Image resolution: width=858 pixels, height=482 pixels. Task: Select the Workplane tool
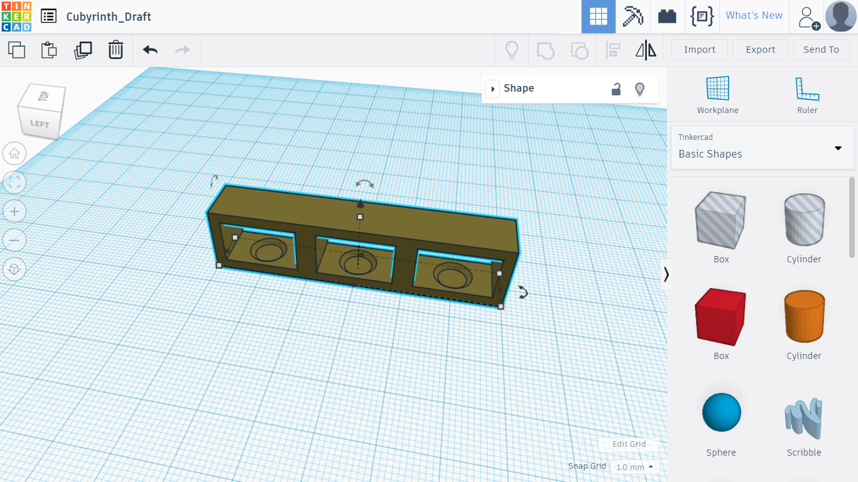click(718, 95)
